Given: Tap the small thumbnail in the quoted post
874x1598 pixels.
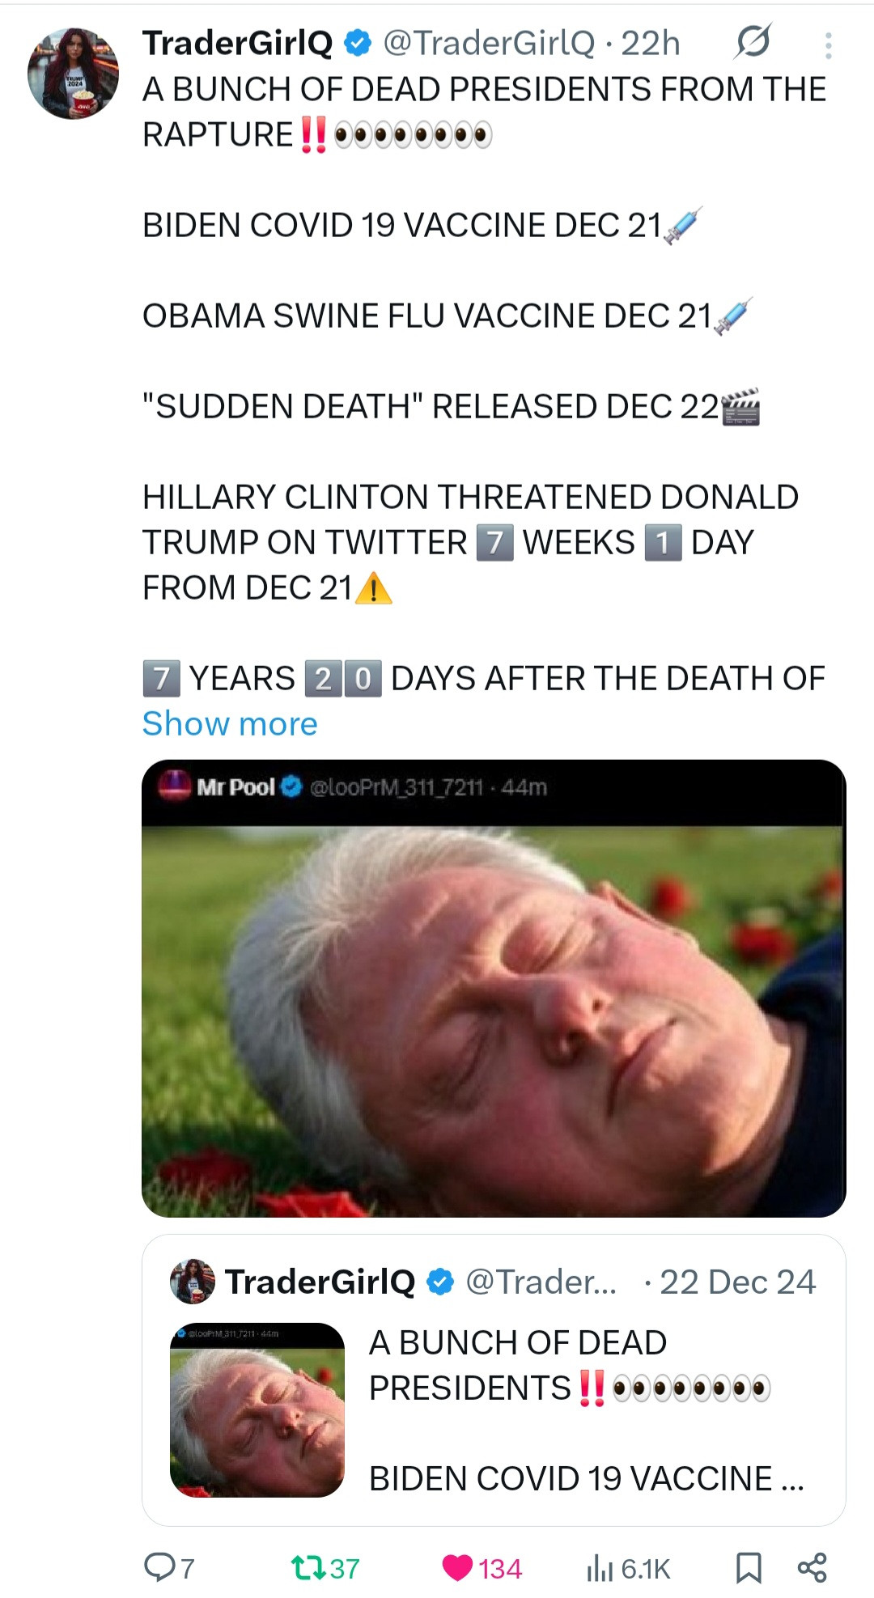Looking at the screenshot, I should point(257,1409).
